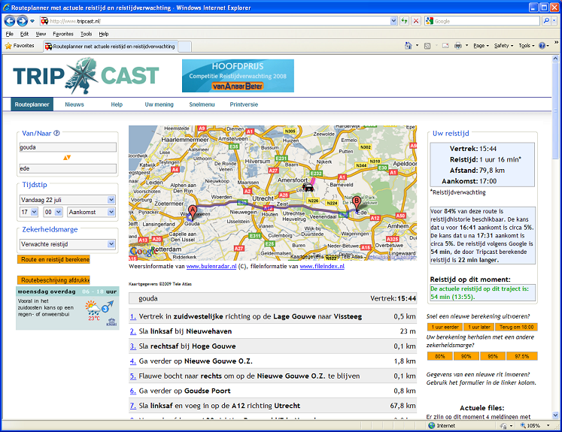
Task: Click the Terug om 18:00 button
Action: click(516, 327)
